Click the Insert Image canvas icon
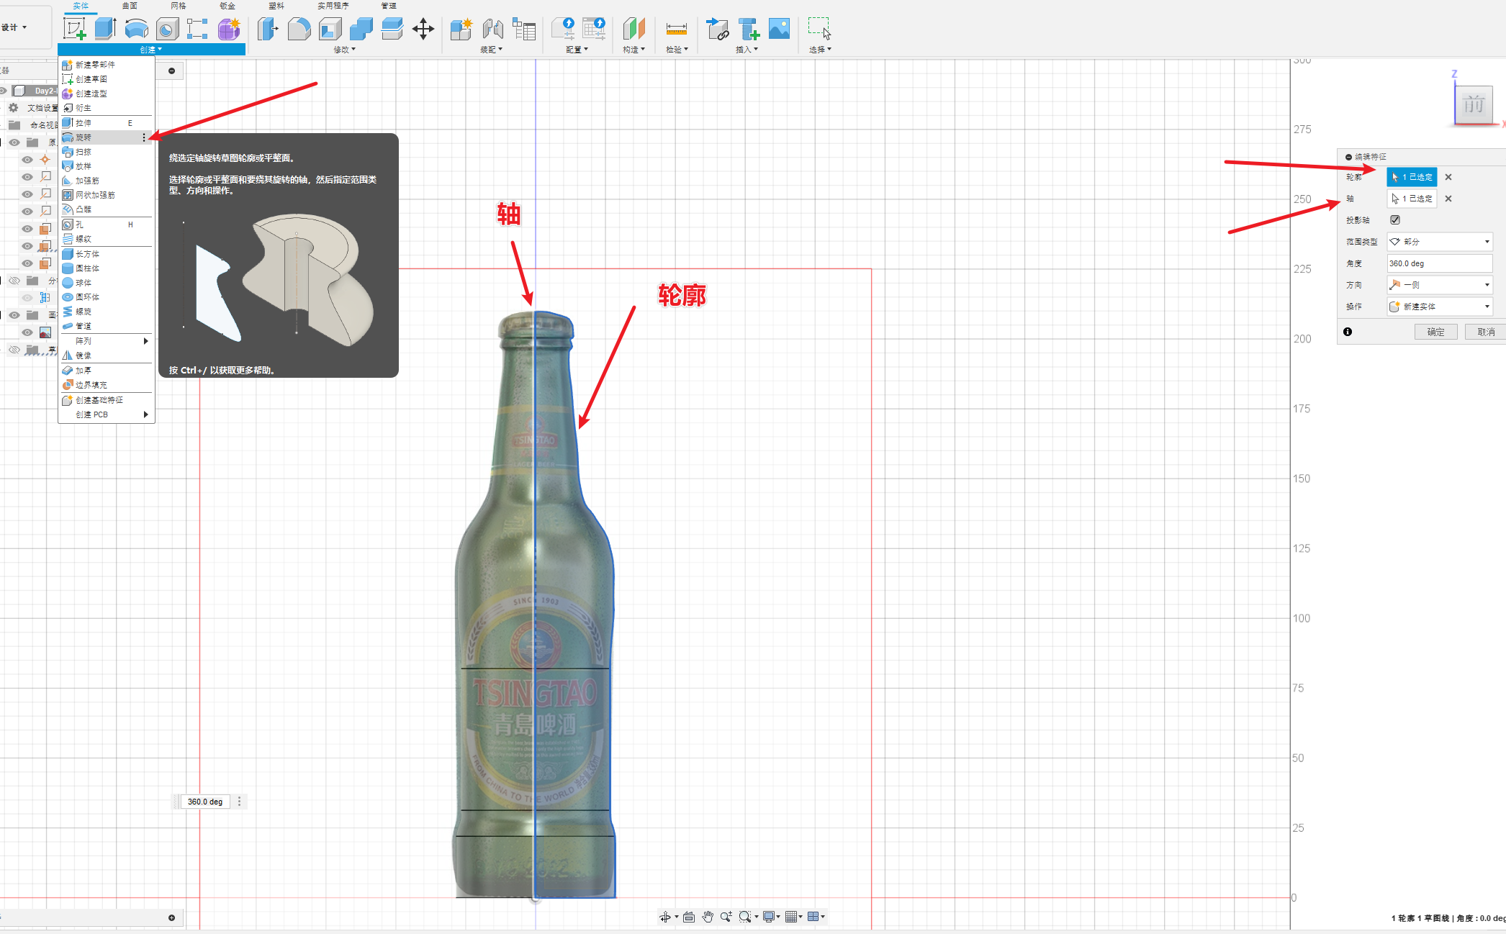The width and height of the screenshot is (1506, 934). tap(779, 29)
